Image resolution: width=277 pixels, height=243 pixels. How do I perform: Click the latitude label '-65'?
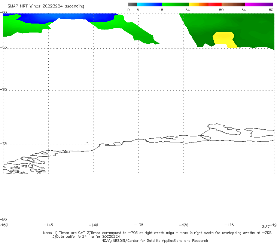pyautogui.click(x=3, y=47)
